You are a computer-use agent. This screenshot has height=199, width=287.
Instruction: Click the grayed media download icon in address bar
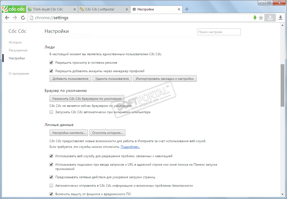[270, 18]
